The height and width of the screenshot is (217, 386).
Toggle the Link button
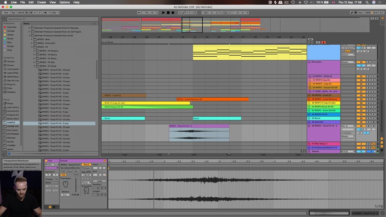tap(6, 12)
